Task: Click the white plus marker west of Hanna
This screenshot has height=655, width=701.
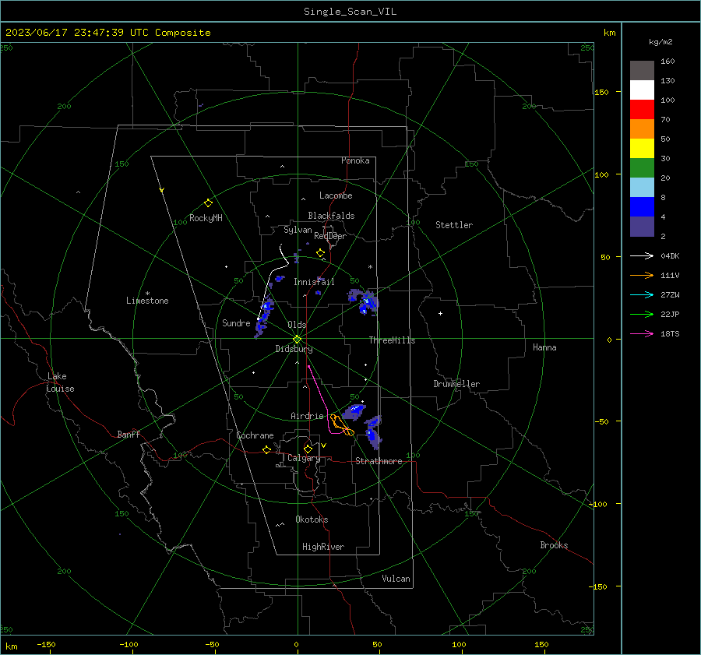Action: click(x=440, y=313)
